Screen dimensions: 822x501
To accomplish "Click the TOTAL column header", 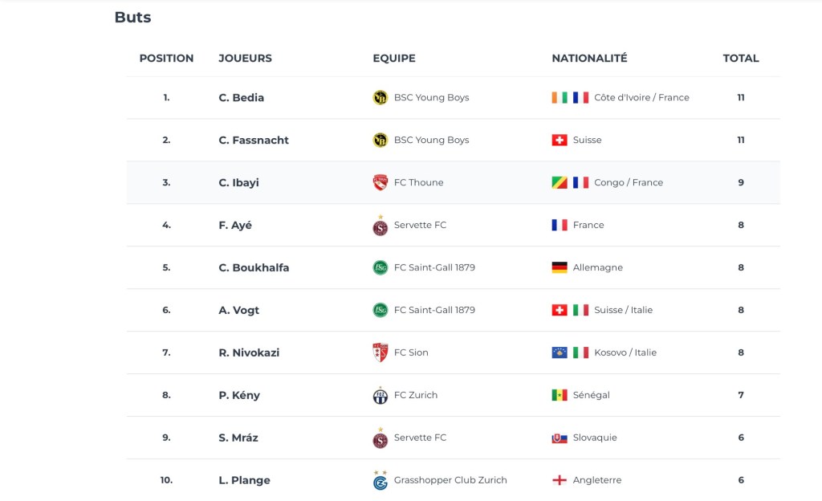I will 741,59.
